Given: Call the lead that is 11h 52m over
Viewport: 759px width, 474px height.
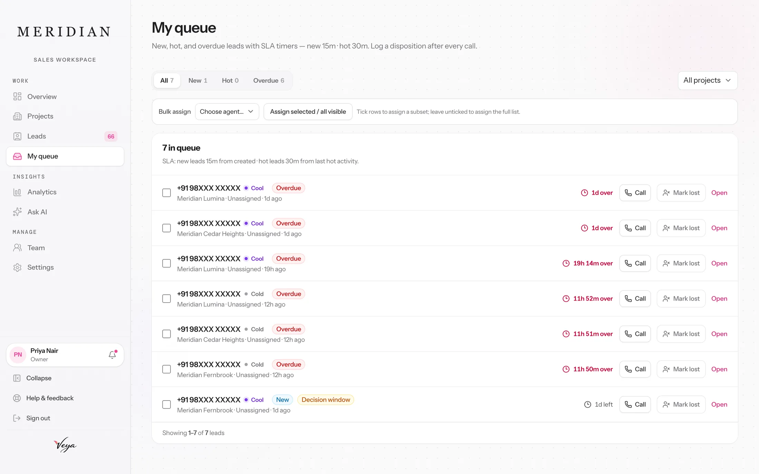Looking at the screenshot, I should [635, 299].
